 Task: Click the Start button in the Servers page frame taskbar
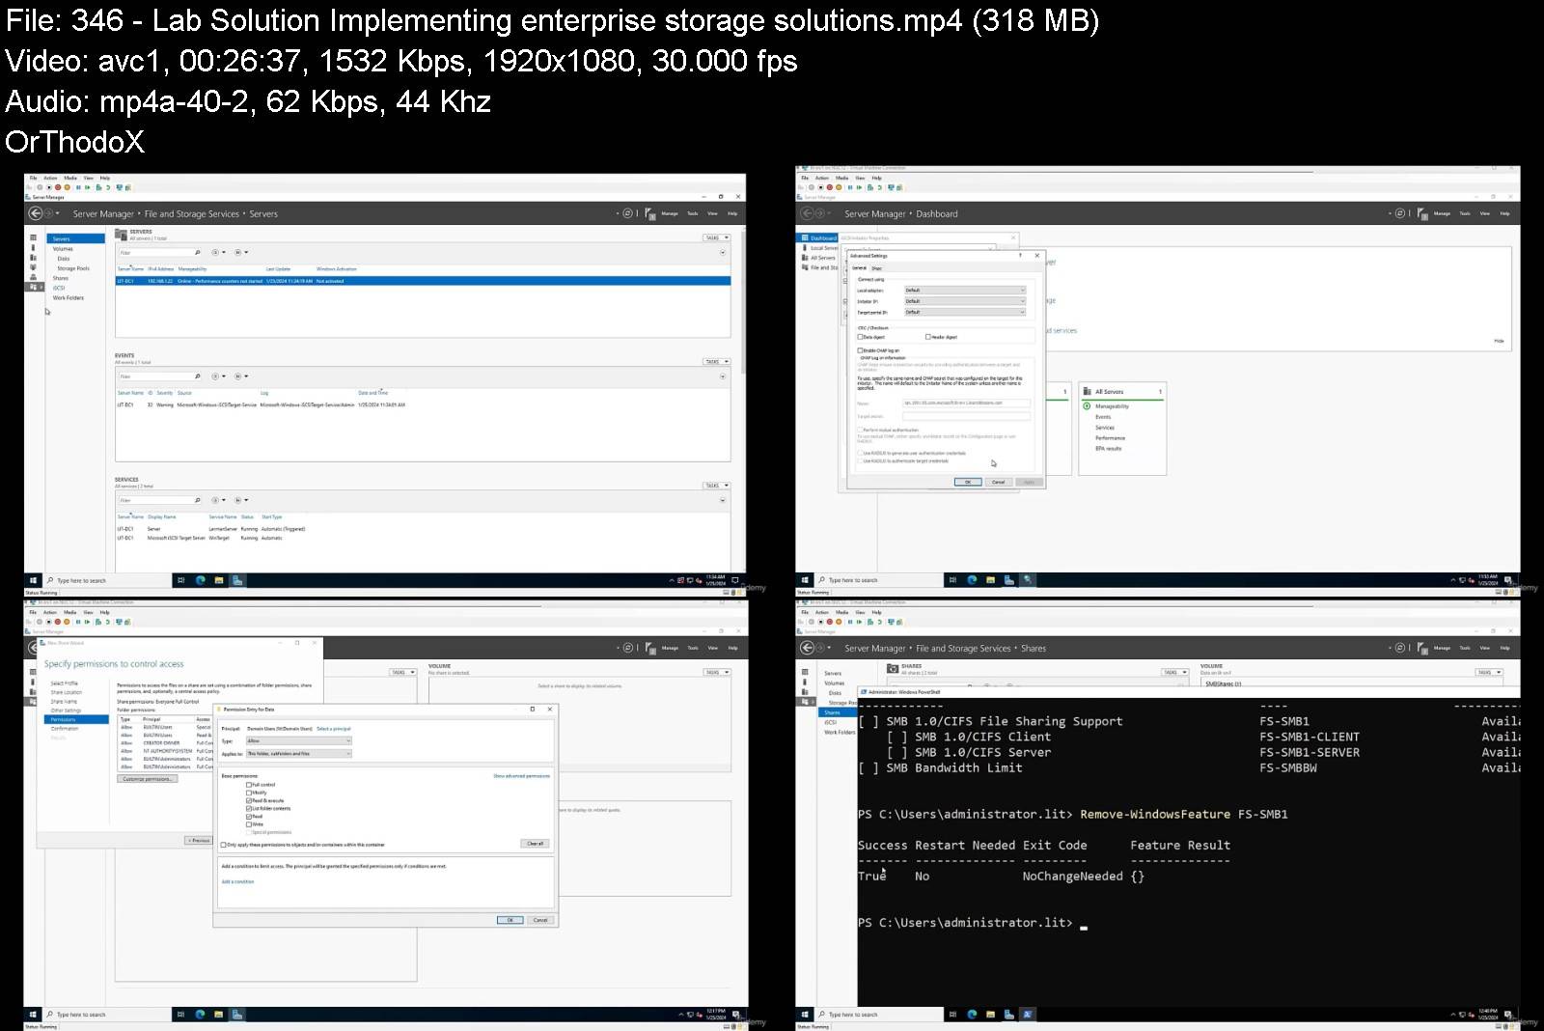pos(33,580)
